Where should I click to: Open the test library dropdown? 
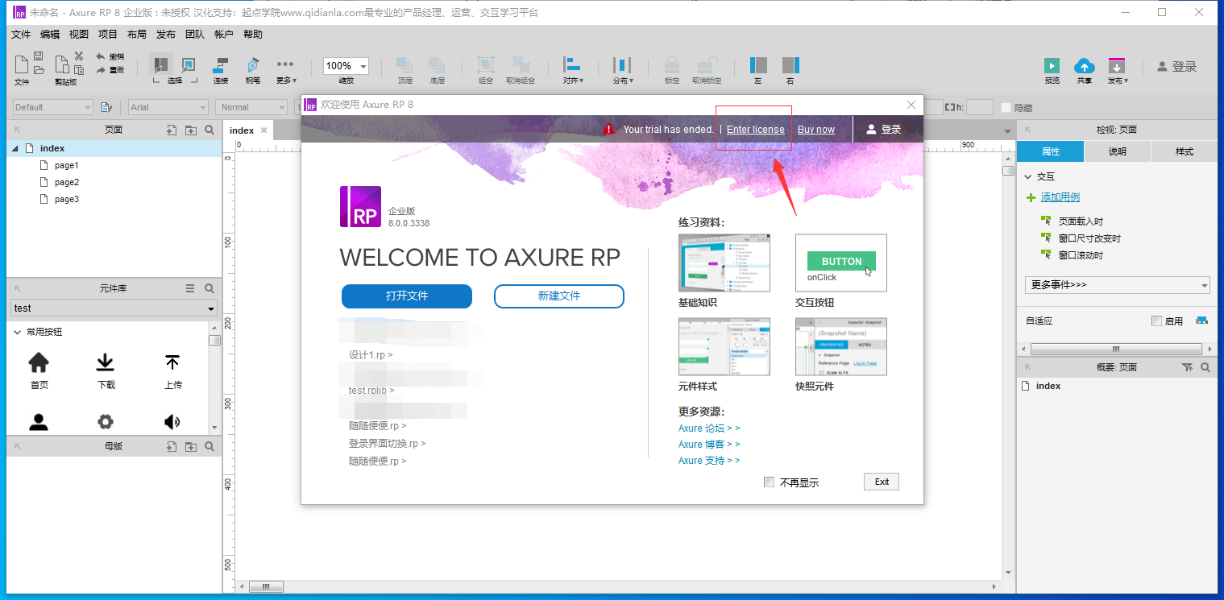click(114, 308)
